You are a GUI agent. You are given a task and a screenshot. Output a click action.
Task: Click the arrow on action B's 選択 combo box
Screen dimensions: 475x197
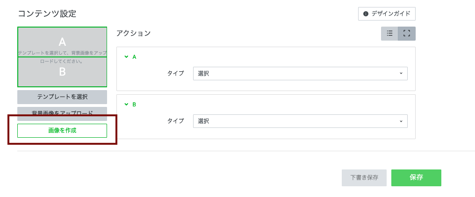401,121
